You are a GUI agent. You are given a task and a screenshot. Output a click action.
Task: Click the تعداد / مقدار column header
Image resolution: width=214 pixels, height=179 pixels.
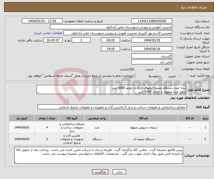pyautogui.click(x=47, y=118)
